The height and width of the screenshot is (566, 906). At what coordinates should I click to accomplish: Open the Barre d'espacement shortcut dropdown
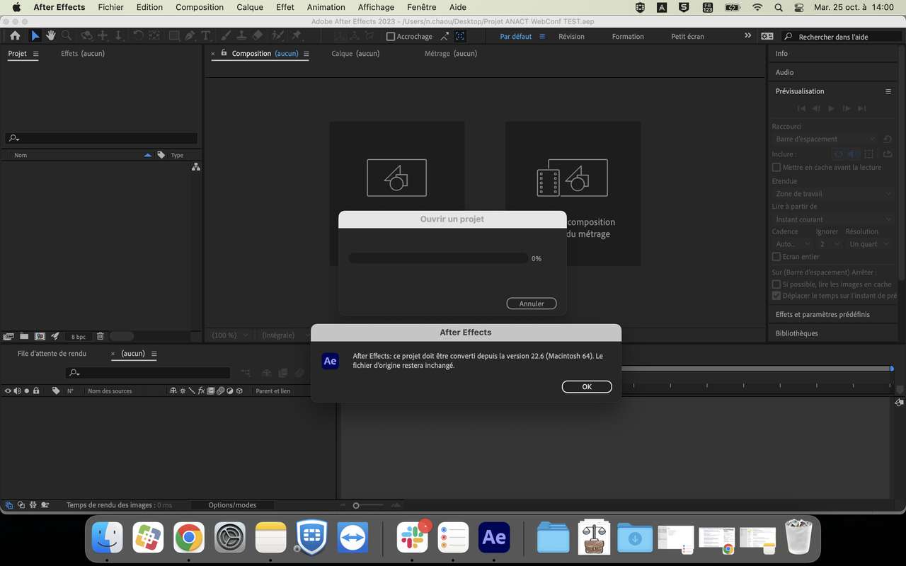coord(825,139)
